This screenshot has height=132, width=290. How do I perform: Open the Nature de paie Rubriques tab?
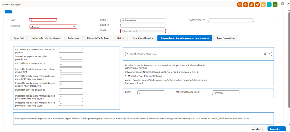46,38
